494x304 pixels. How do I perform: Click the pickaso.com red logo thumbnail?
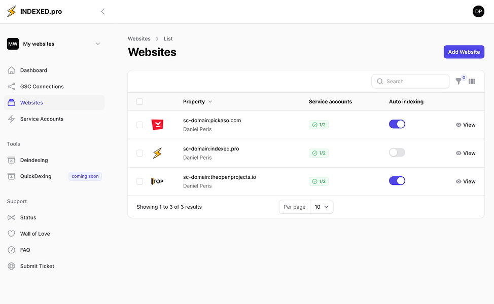[157, 125]
